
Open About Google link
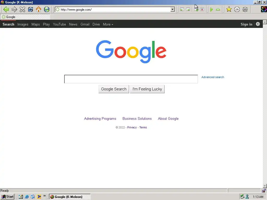(x=168, y=118)
